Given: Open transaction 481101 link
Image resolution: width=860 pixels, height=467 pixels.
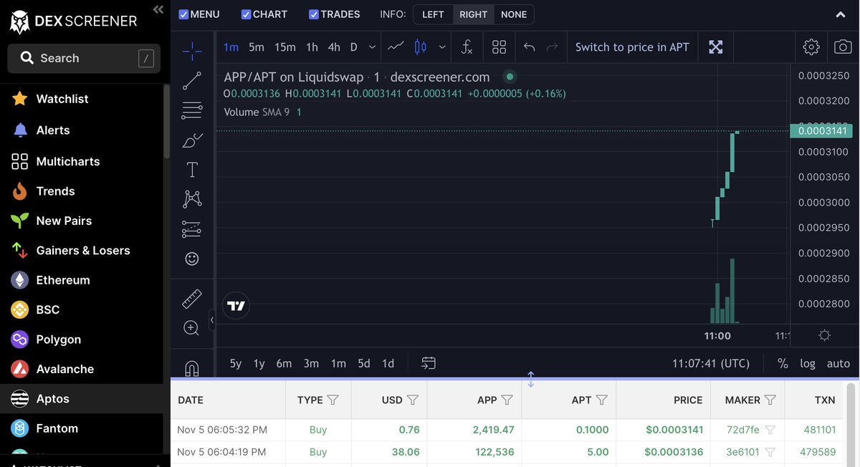Looking at the screenshot, I should [820, 430].
